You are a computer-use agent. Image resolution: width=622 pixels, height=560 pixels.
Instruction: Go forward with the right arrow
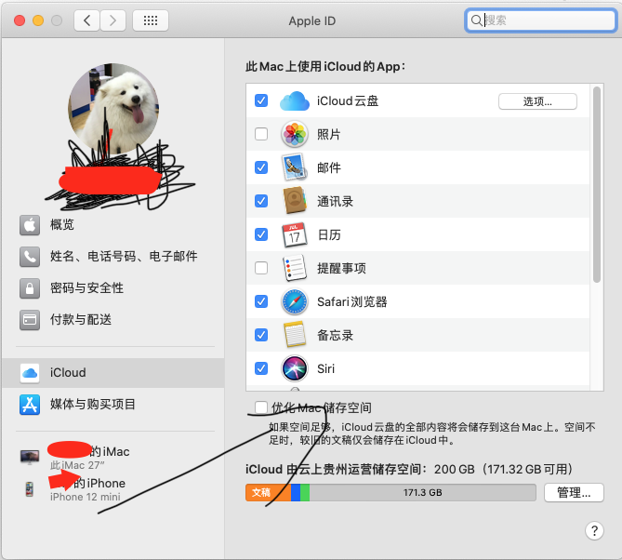point(113,20)
